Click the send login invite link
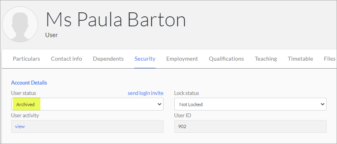Viewport: 337px width, 144px height. tap(146, 93)
